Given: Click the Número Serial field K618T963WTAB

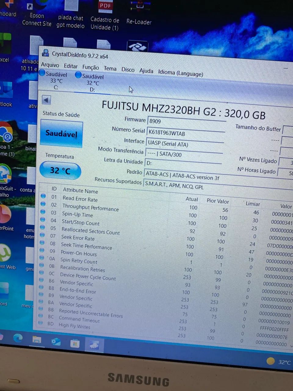Looking at the screenshot, I should click(x=186, y=133).
